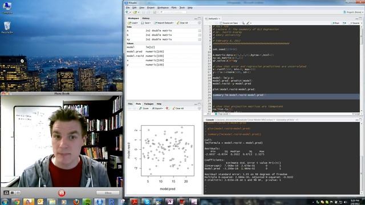
Task: Clear All plots in the Plots pane
Action: [x=178, y=108]
